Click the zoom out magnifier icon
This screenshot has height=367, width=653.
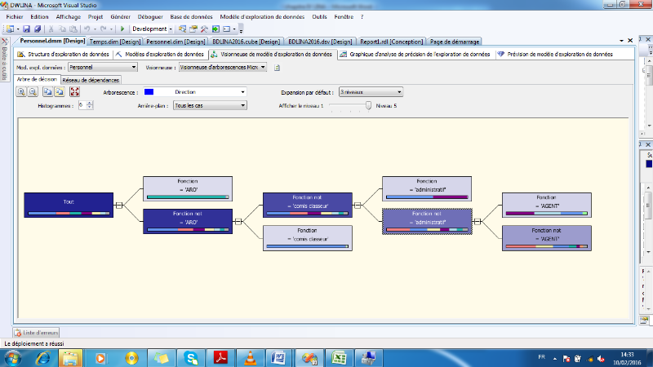[x=32, y=92]
